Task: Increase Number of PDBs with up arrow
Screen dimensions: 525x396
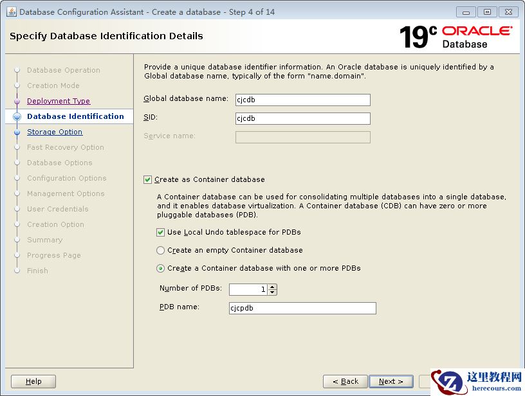Action: point(273,287)
